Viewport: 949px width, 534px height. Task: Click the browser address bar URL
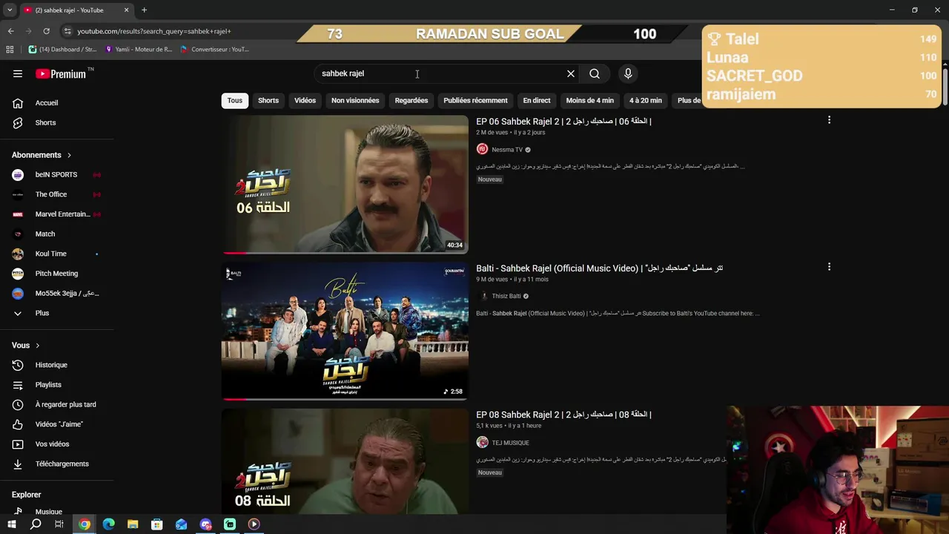(x=154, y=31)
